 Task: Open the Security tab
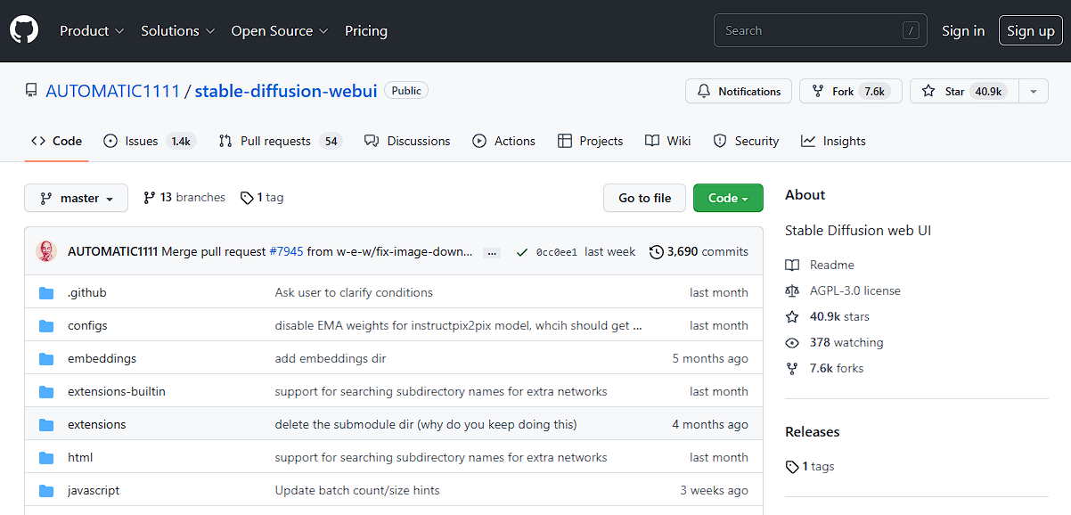[x=746, y=141]
